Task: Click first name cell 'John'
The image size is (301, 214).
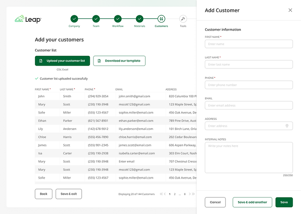Action: [41, 96]
